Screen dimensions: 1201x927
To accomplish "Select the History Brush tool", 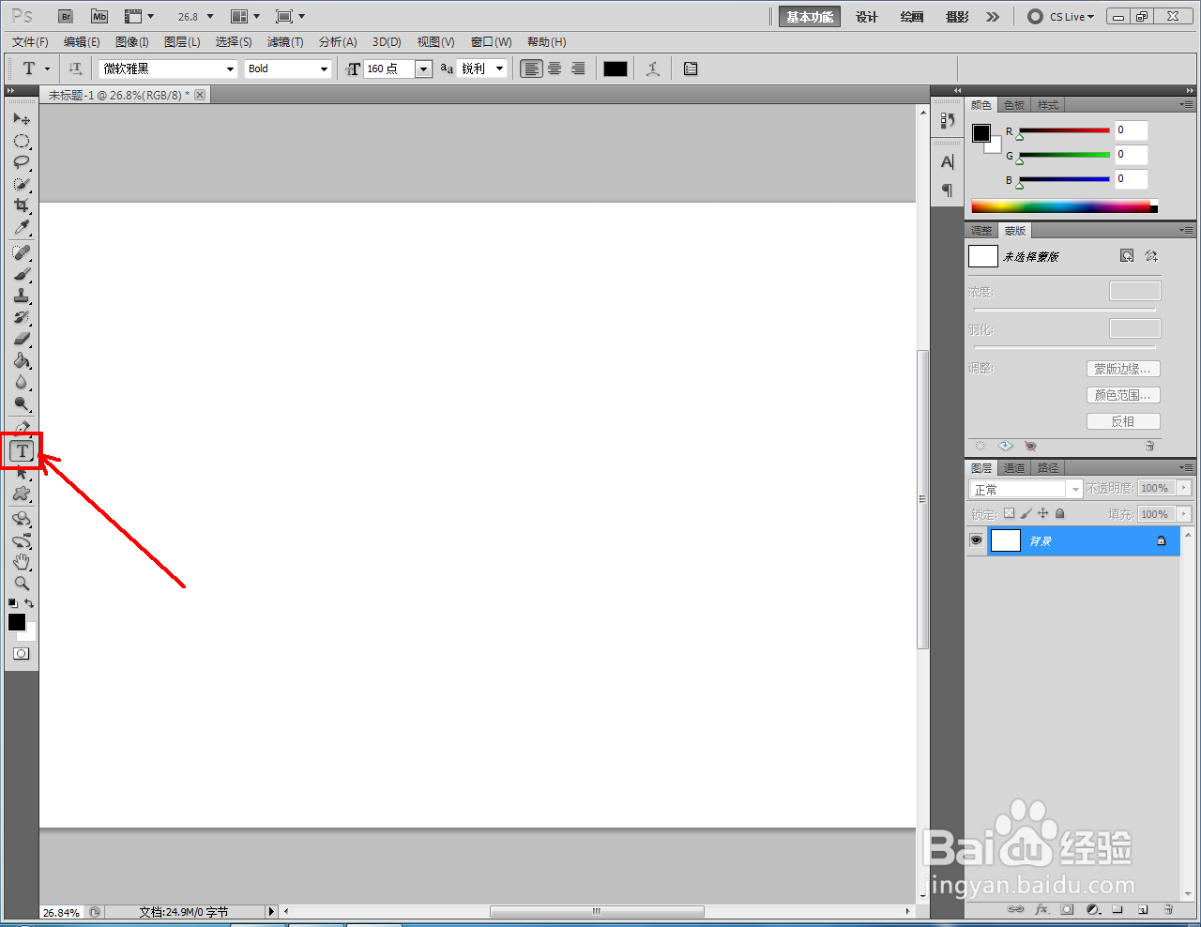I will coord(22,317).
